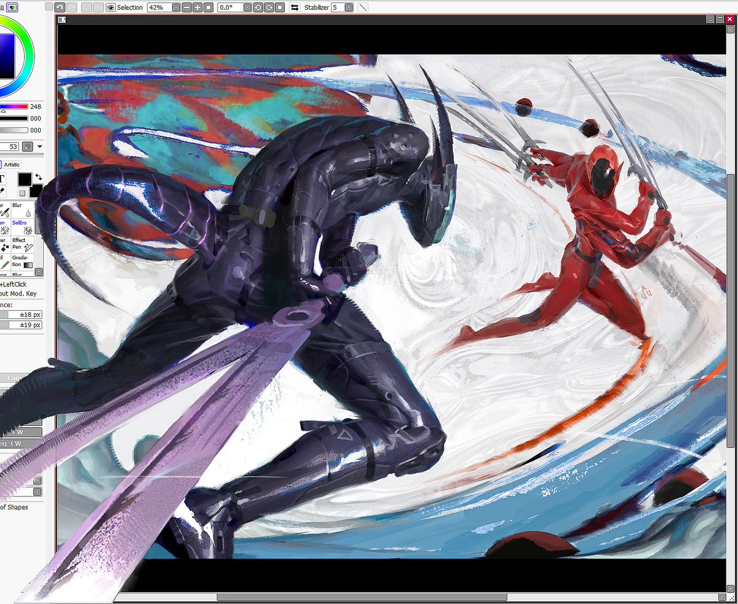Open the 42% zoom dropdown arrow
The width and height of the screenshot is (738, 604).
tap(176, 7)
